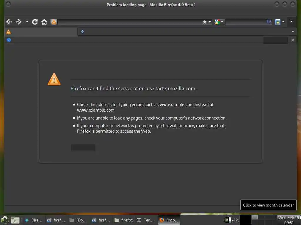Screen dimensions: 301x225
Task: Click the gray workspace switcher cell
Action: [255, 217]
